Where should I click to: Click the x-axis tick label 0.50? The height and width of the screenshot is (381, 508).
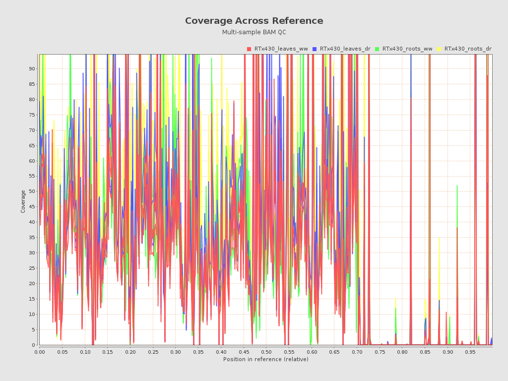click(x=266, y=352)
